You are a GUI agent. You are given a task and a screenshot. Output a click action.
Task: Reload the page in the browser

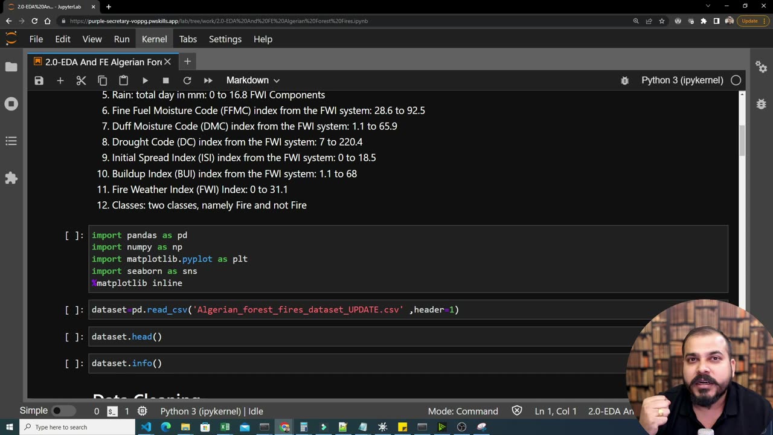(x=34, y=21)
